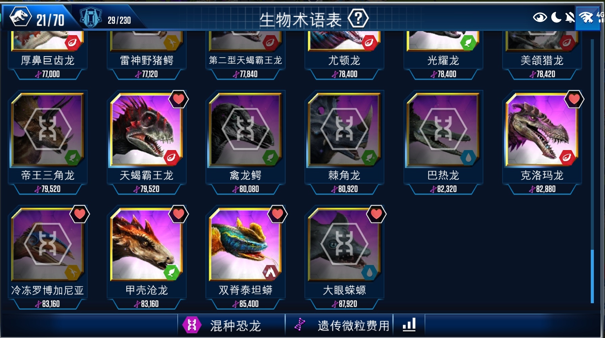Screen dimensions: 605x338
Task: Open the 帝王三角龙 creature card
Action: point(48,142)
